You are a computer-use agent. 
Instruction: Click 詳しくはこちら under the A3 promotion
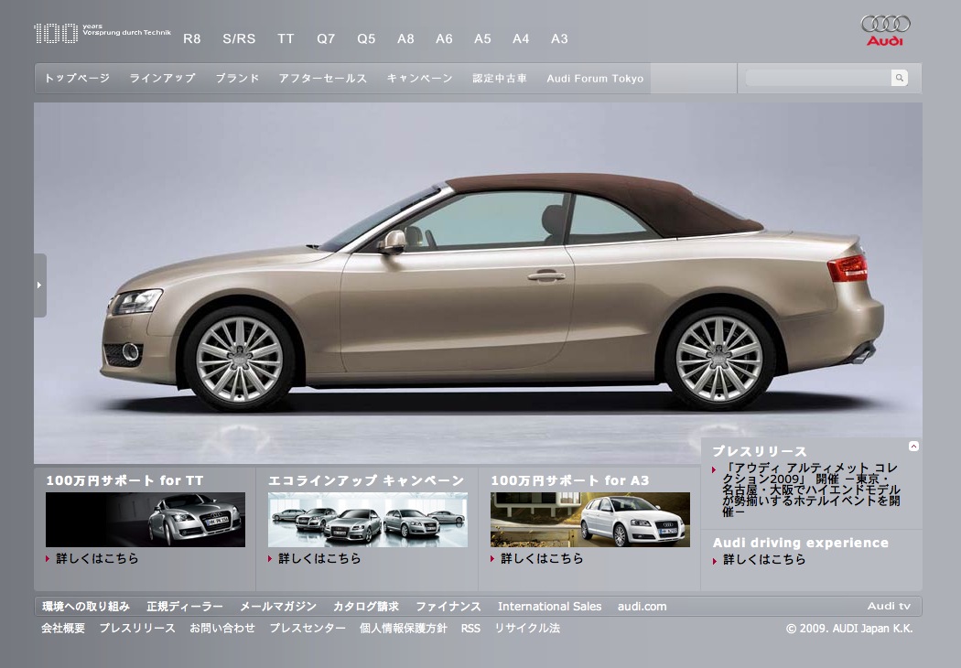(x=543, y=558)
